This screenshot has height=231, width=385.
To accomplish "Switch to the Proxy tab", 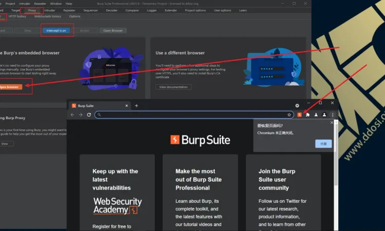I will coord(32,10).
